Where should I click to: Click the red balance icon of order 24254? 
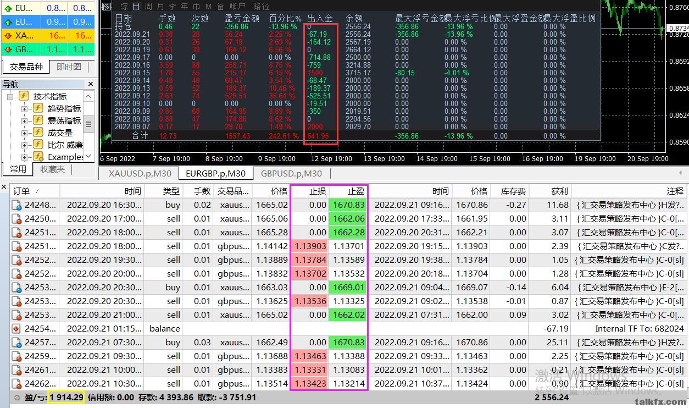17,329
